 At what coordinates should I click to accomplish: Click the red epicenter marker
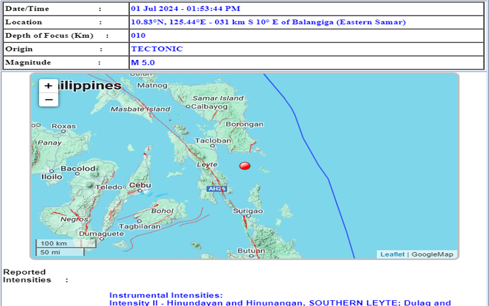pyautogui.click(x=244, y=166)
